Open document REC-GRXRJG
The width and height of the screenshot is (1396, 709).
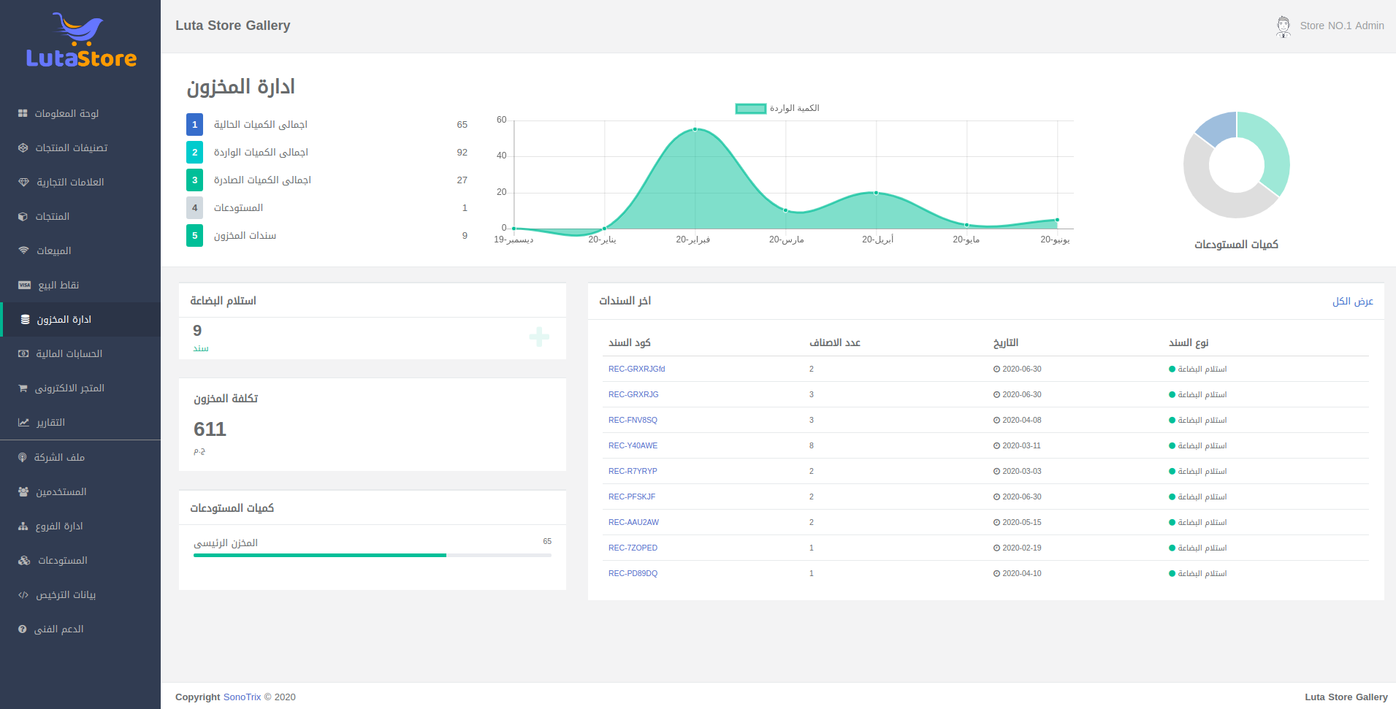pos(633,394)
